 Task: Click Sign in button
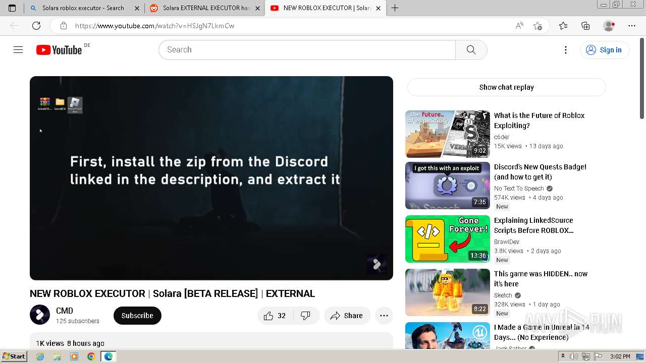605,49
